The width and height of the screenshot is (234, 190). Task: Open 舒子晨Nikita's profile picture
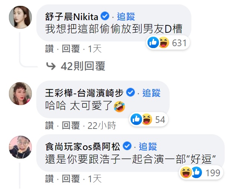click(20, 17)
